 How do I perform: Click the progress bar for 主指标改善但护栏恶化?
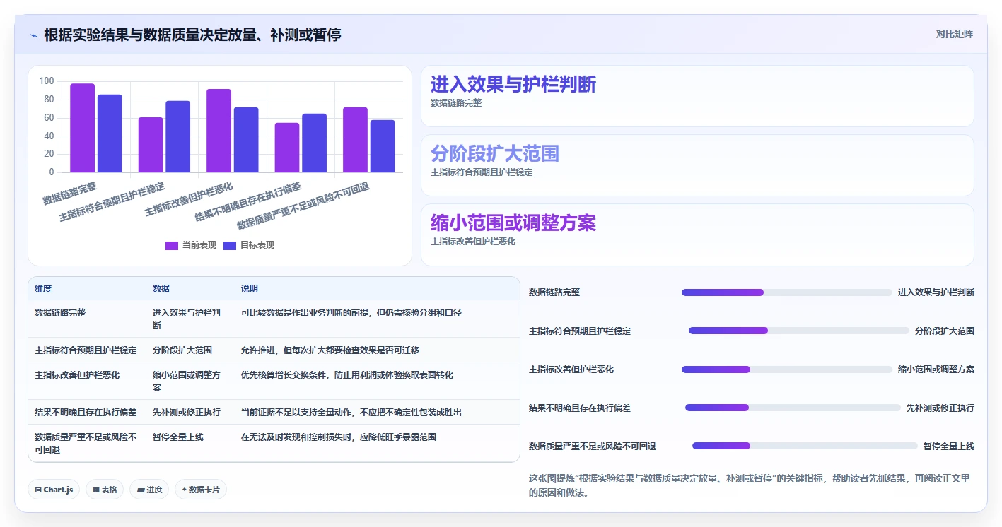pos(786,369)
